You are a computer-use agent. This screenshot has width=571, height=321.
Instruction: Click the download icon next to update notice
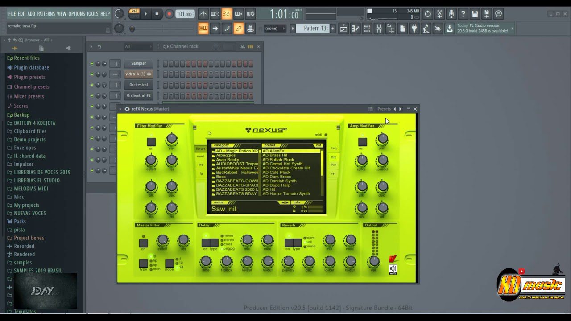point(449,29)
